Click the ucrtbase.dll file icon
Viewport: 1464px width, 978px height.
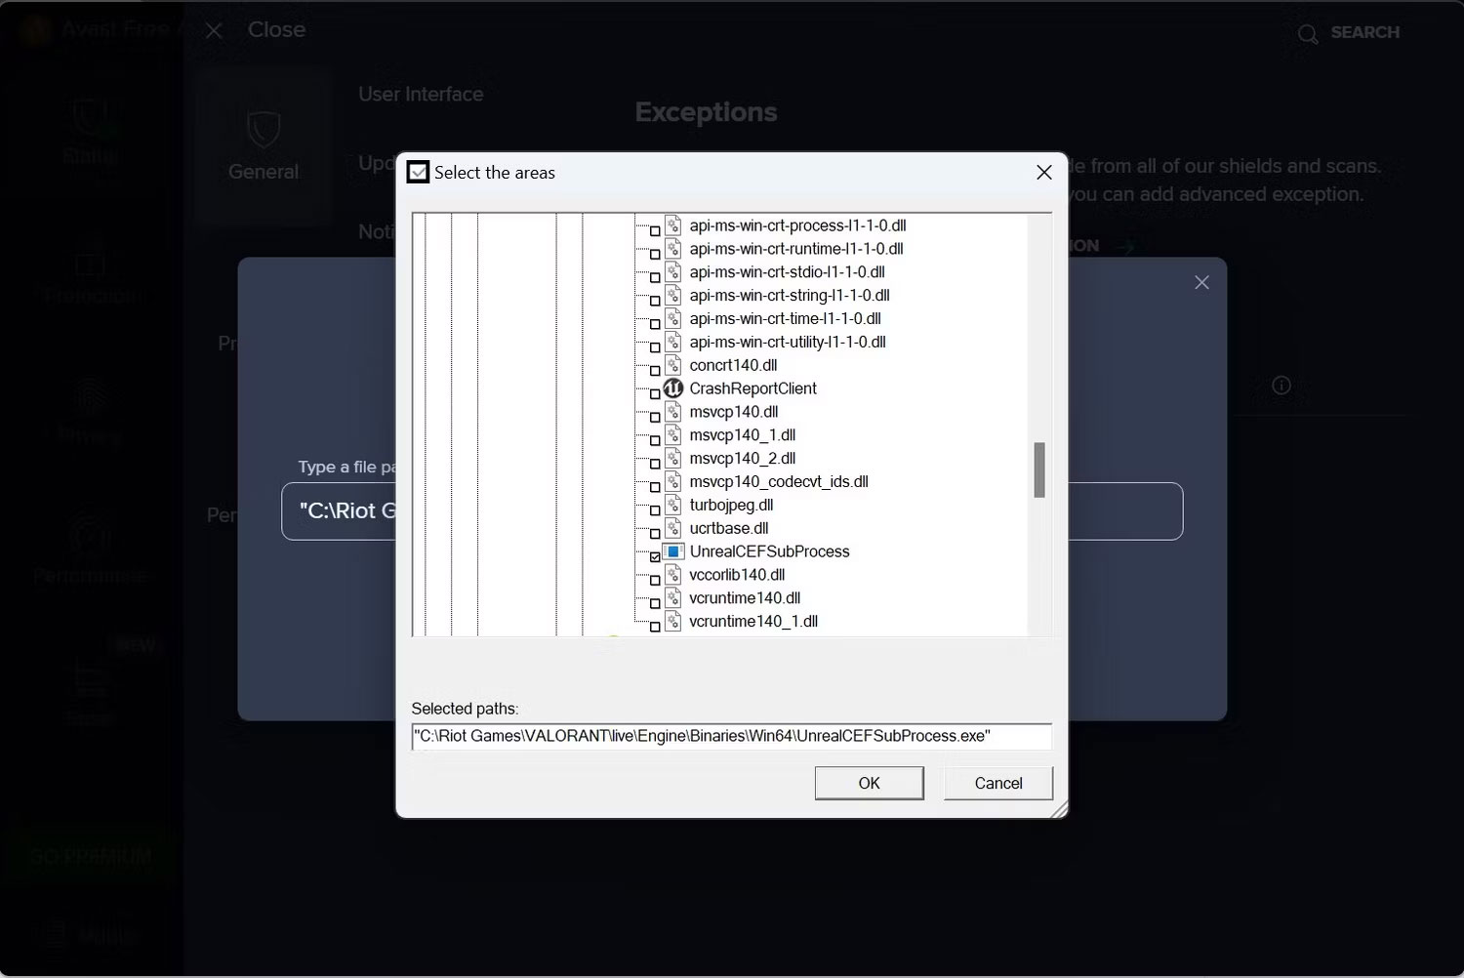click(x=673, y=528)
